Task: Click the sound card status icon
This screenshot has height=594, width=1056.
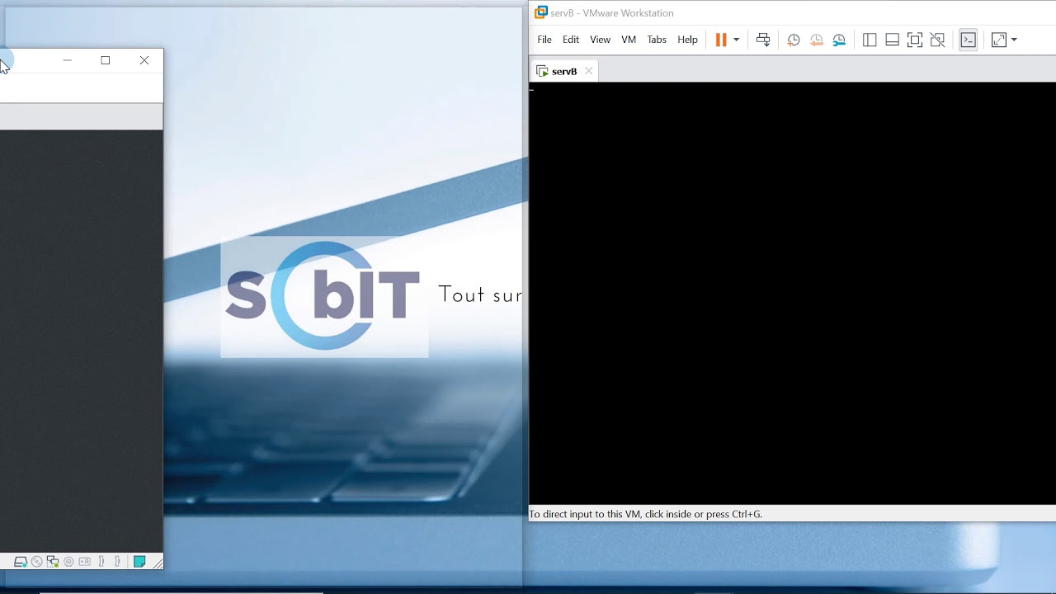Action: click(x=68, y=562)
